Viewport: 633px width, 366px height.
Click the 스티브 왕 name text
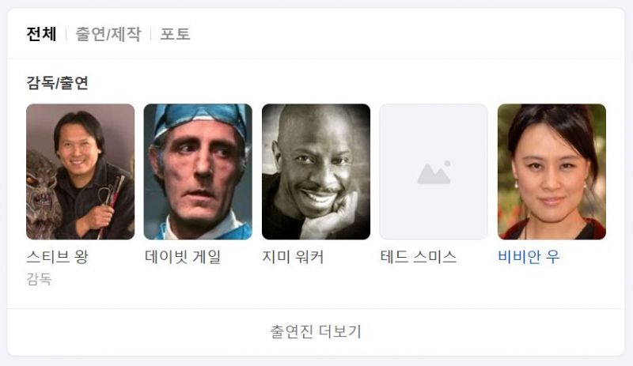point(57,257)
